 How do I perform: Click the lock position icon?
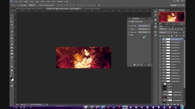pos(169,36)
